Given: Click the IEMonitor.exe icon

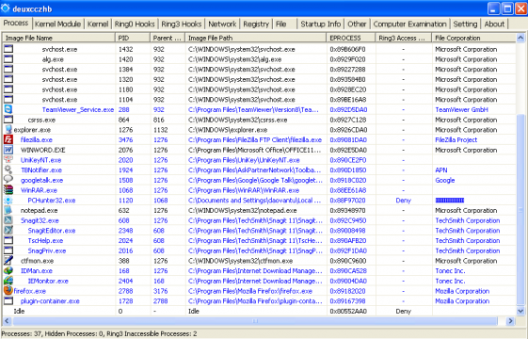Looking at the screenshot, I should 8,281.
